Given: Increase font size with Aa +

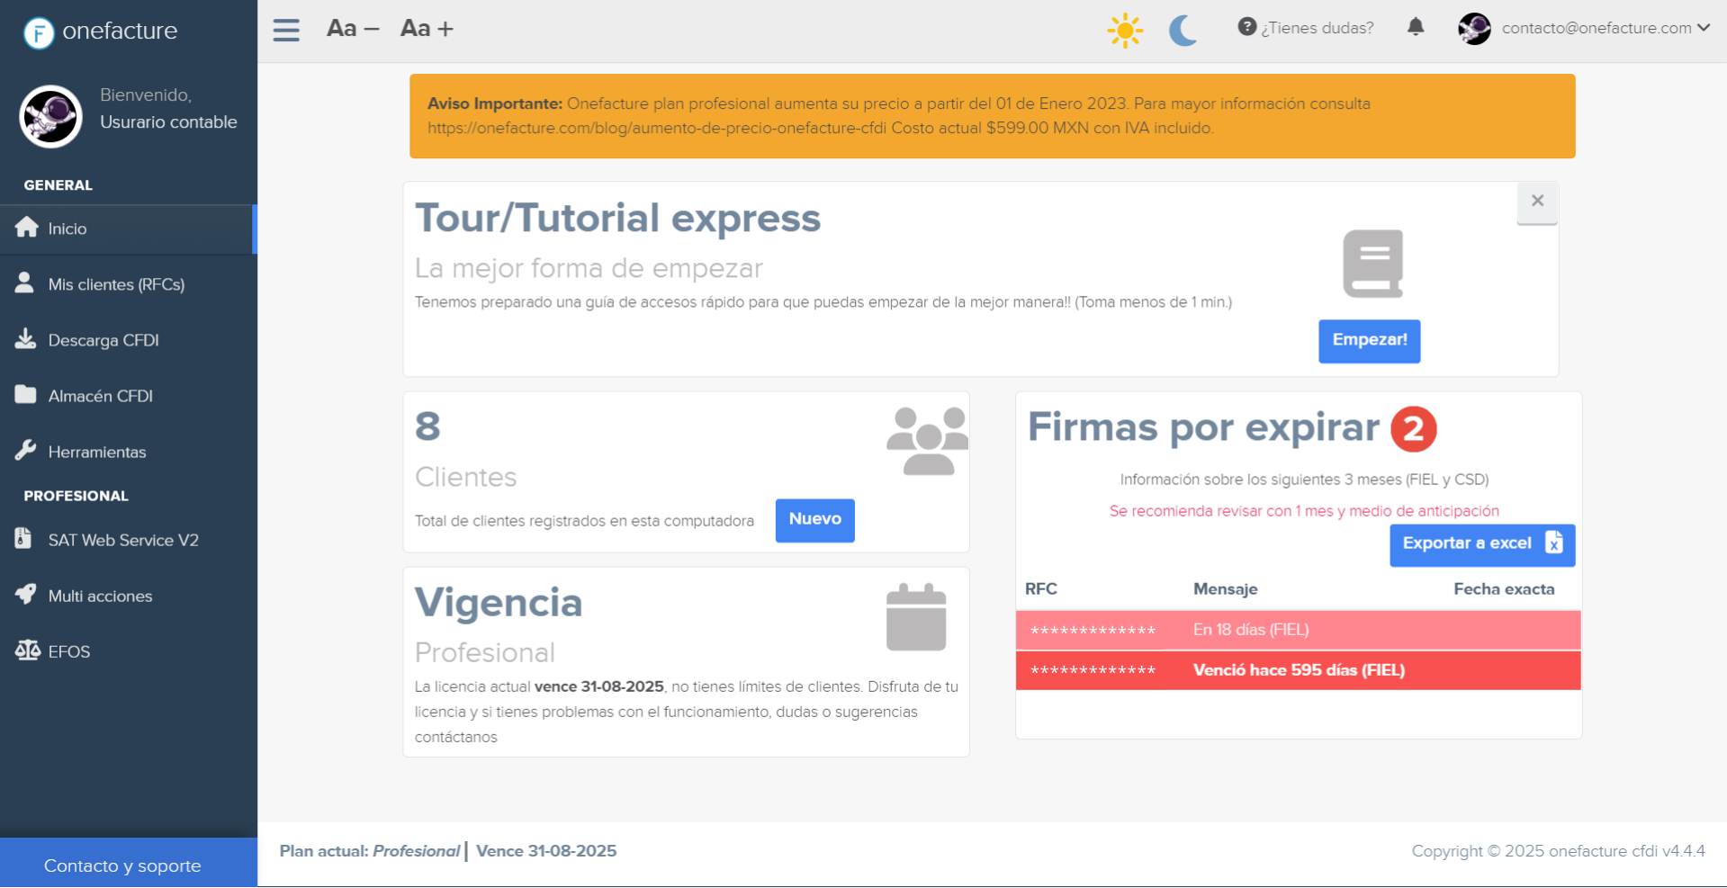Looking at the screenshot, I should click(x=427, y=29).
